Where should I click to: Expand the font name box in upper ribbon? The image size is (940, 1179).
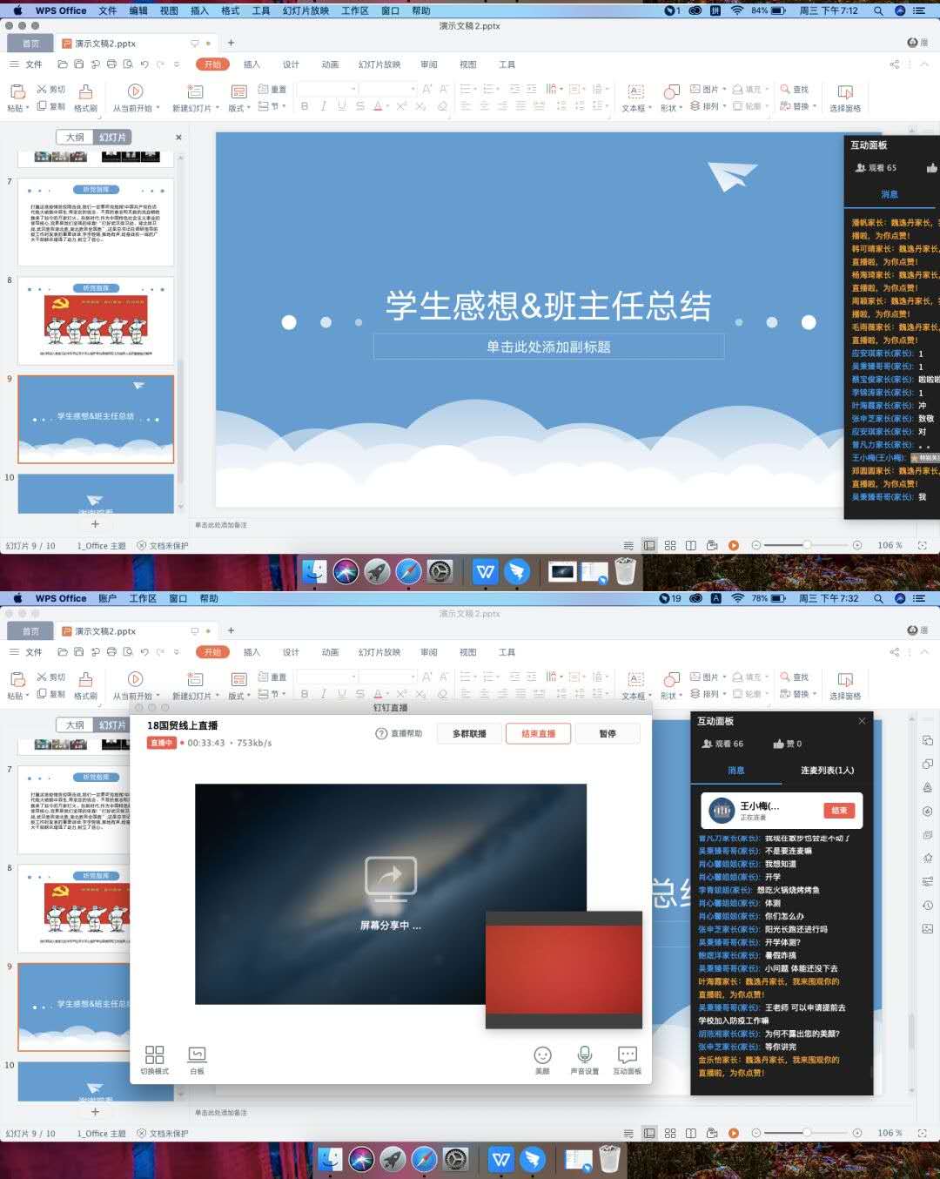353,89
